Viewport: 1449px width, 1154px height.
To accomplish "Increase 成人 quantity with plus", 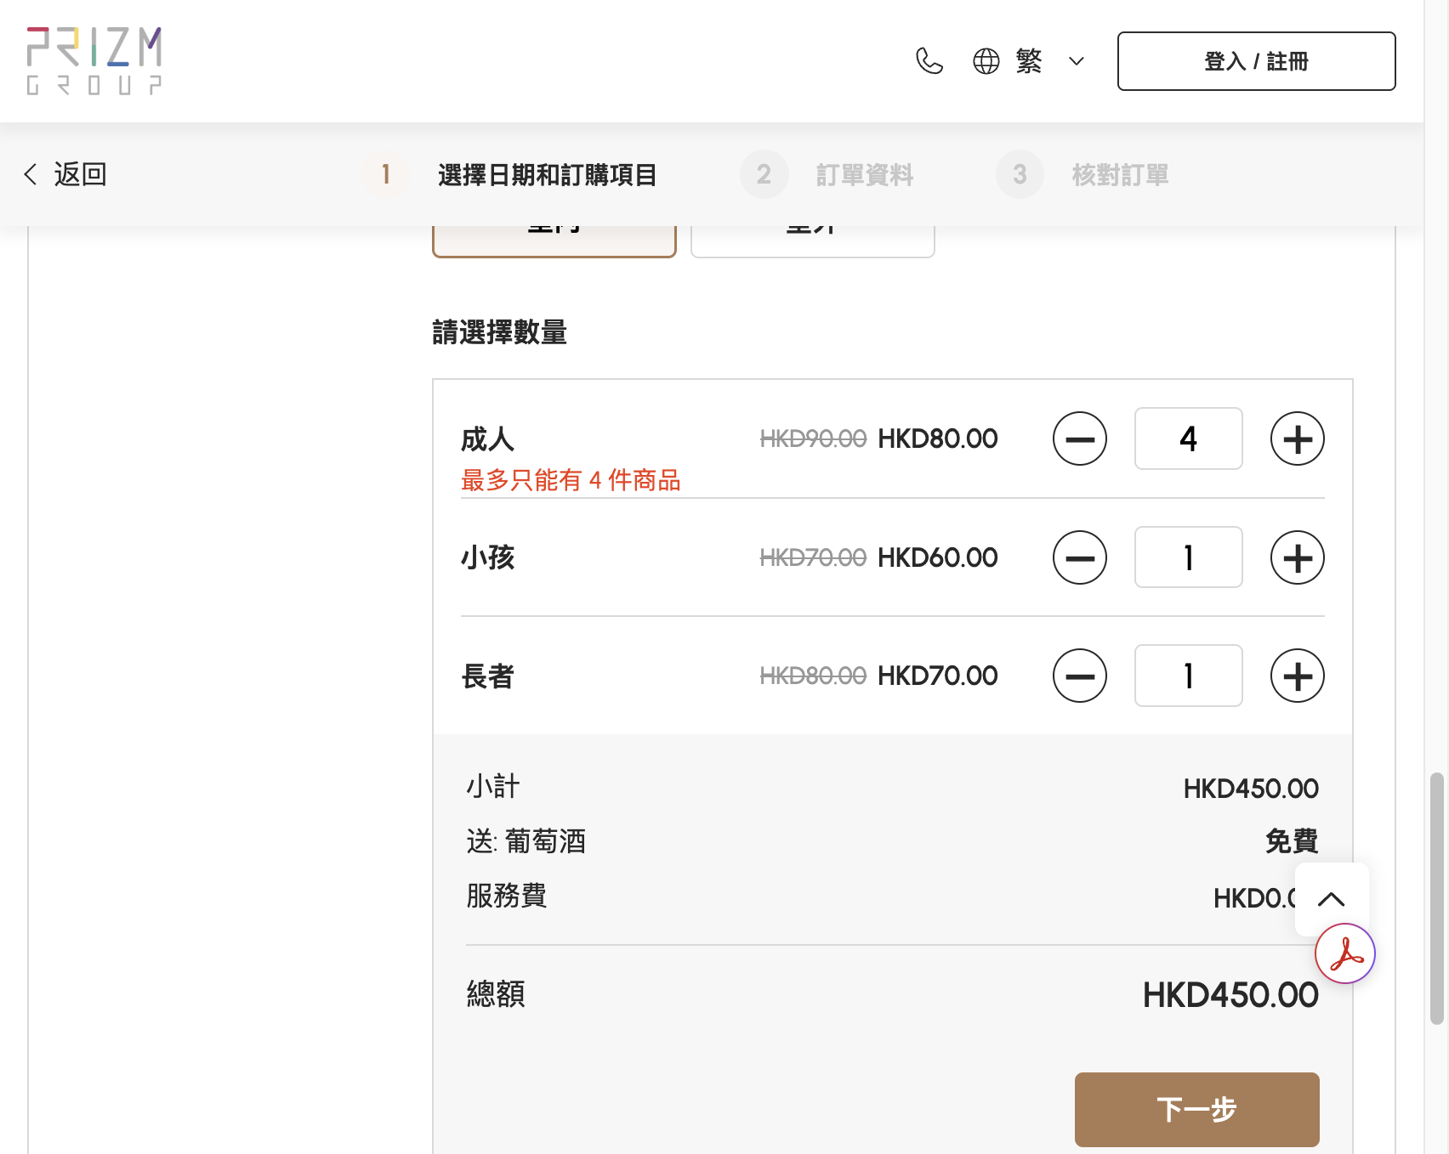I will point(1297,439).
